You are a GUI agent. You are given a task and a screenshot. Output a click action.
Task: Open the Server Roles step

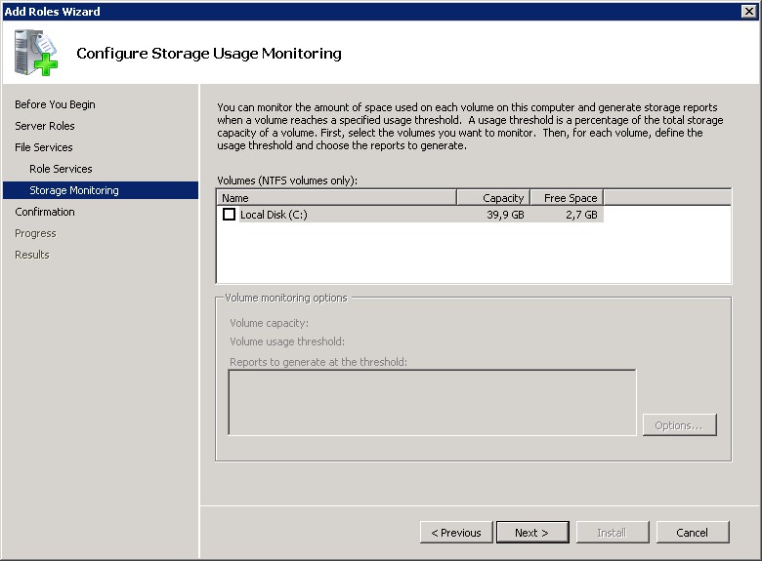pos(45,126)
